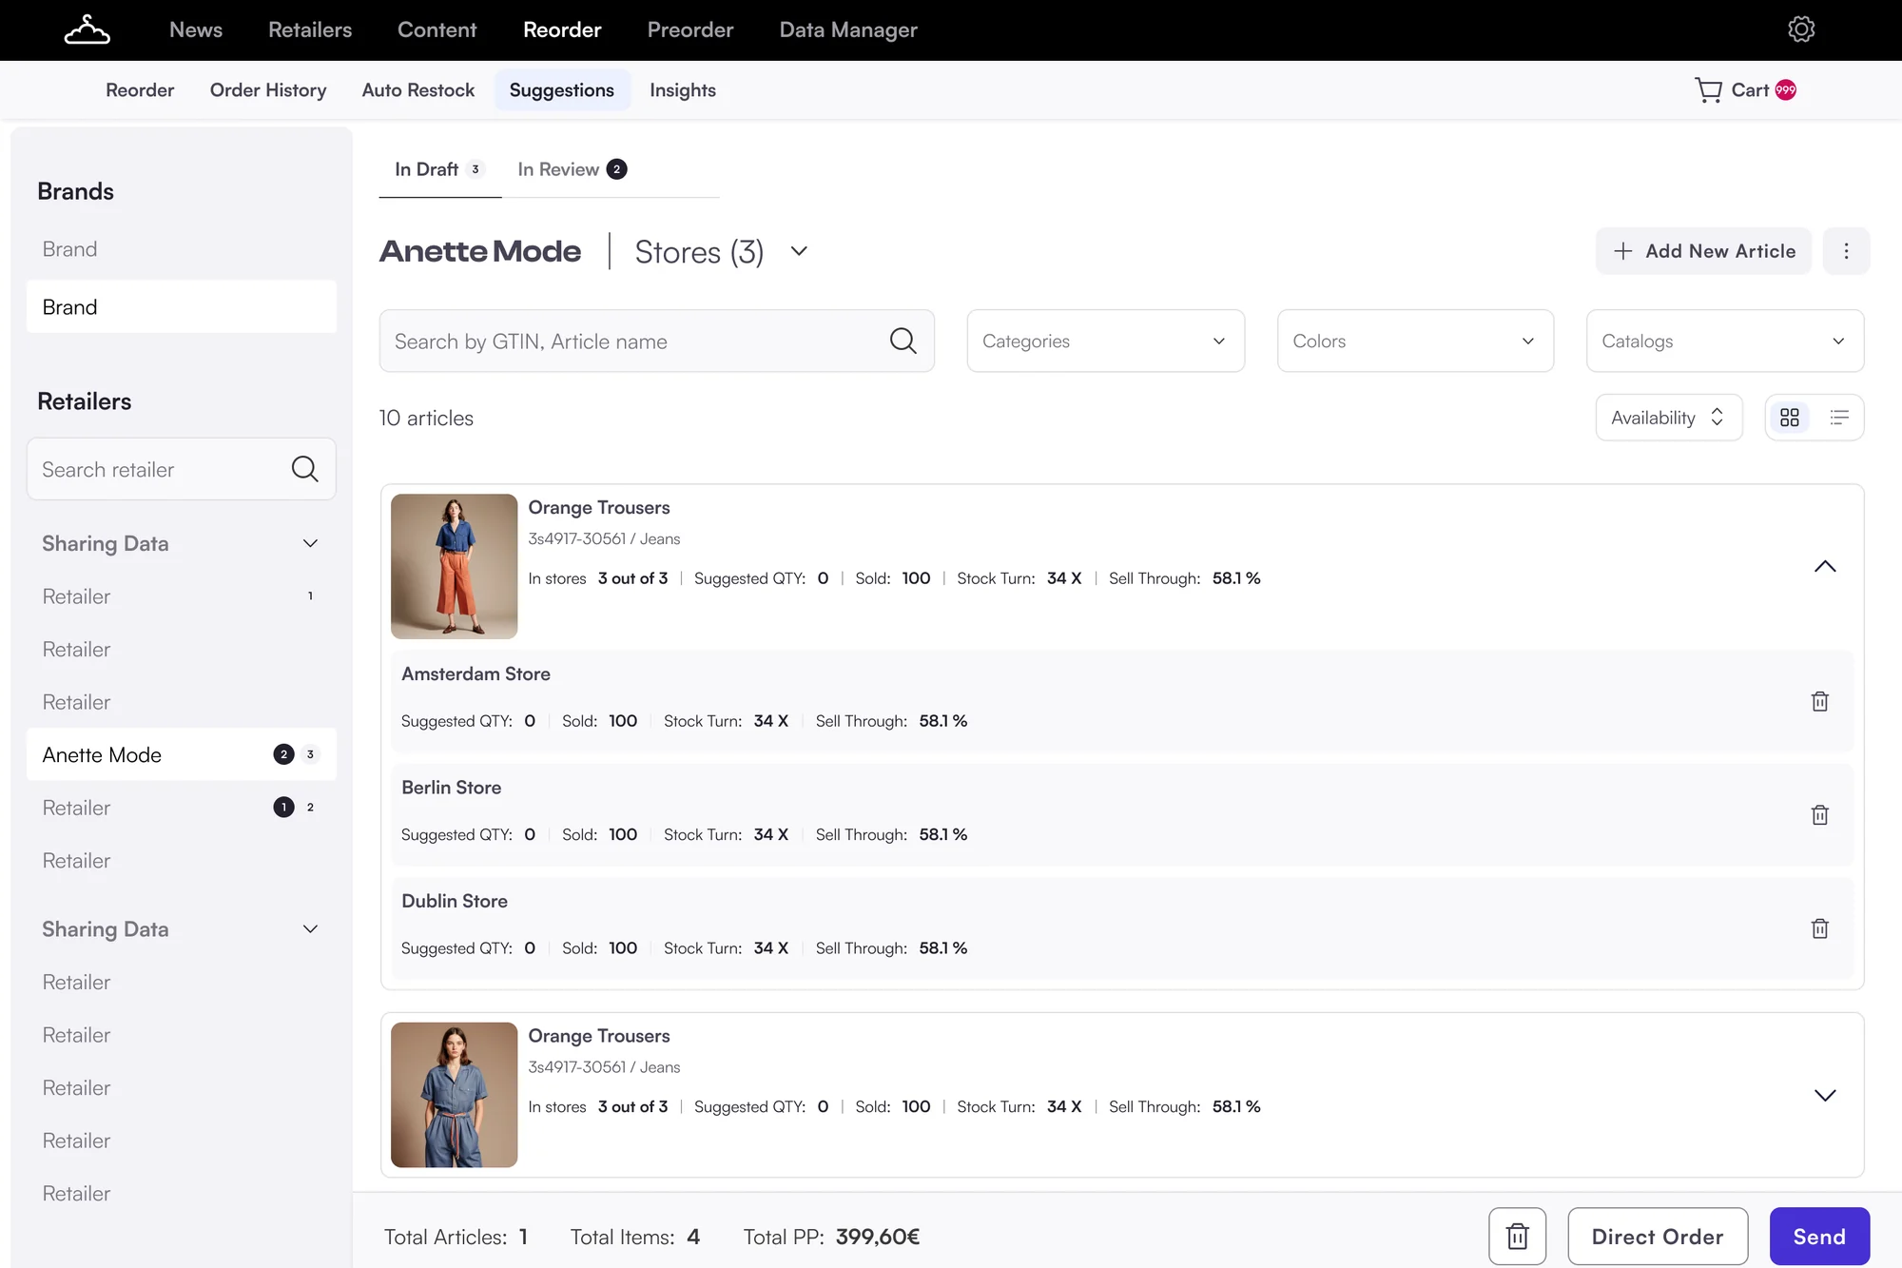Expand the second Orange Trousers card
The width and height of the screenshot is (1902, 1268).
point(1825,1096)
